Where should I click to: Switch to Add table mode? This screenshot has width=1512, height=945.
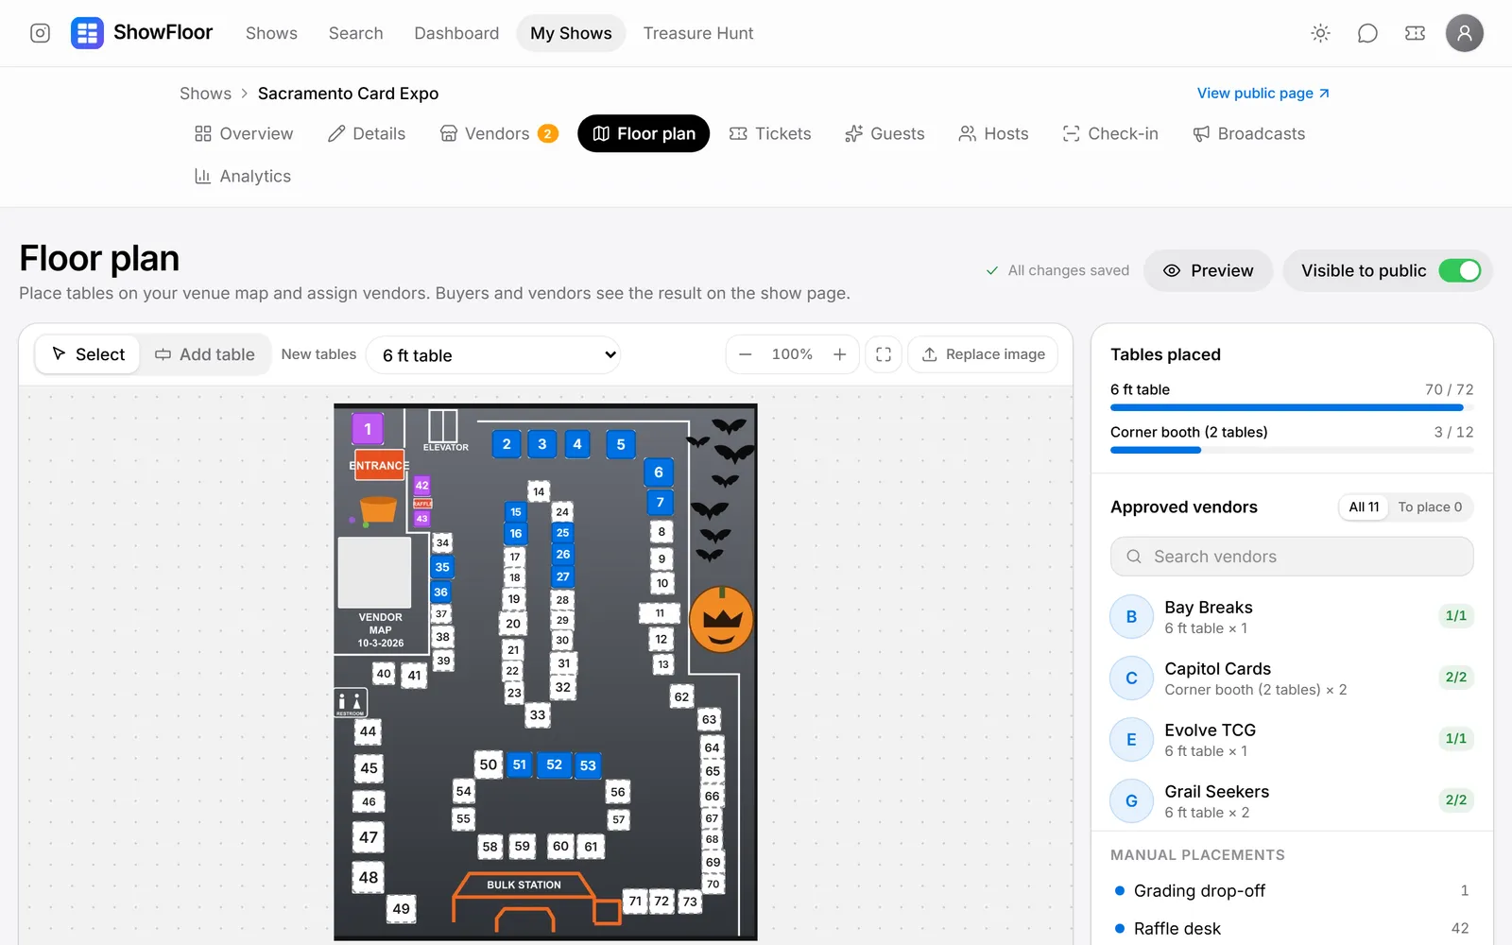(205, 354)
